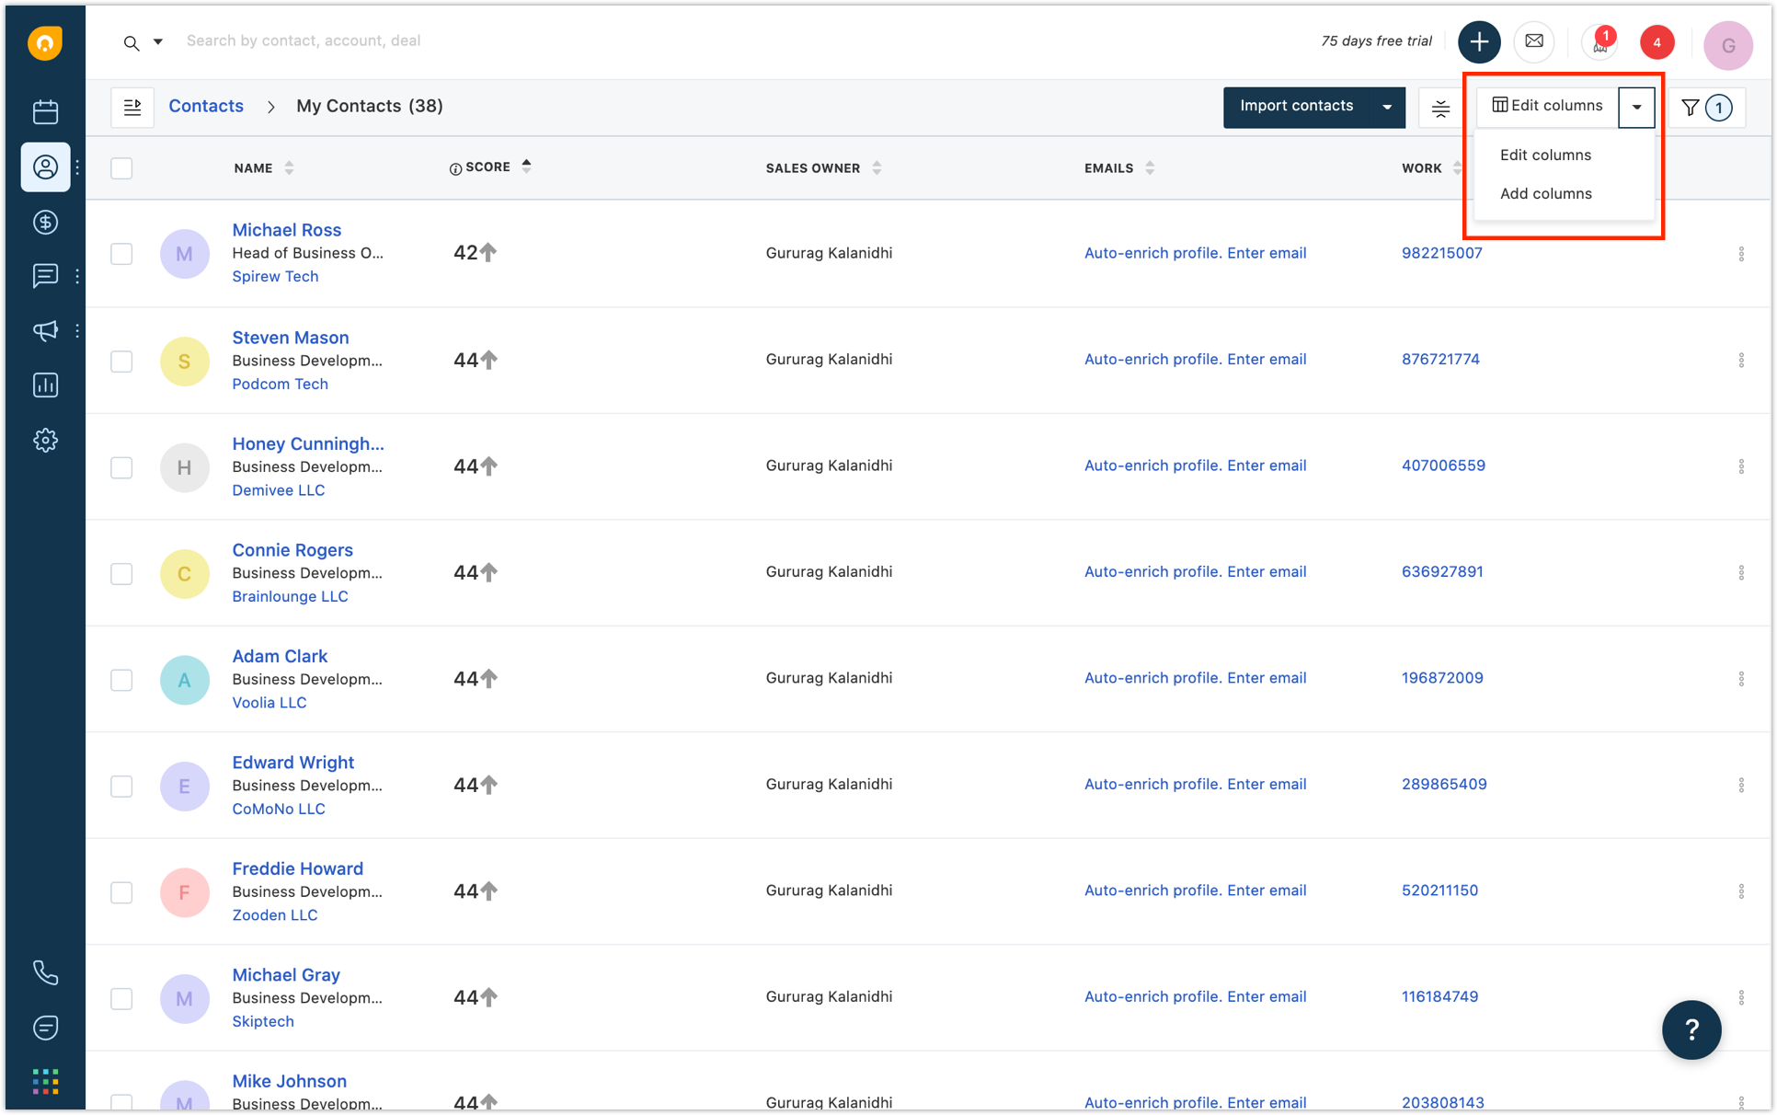Click the Import contacts button

tap(1296, 107)
